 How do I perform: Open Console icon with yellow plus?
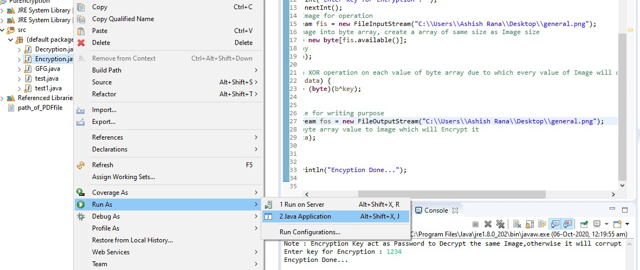617,224
